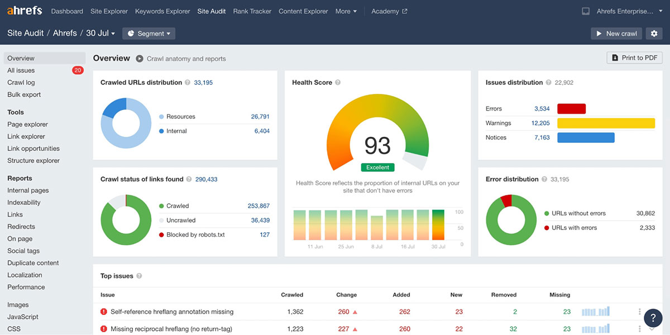The image size is (670, 335).
Task: Expand the More navigation menu
Action: [x=346, y=11]
